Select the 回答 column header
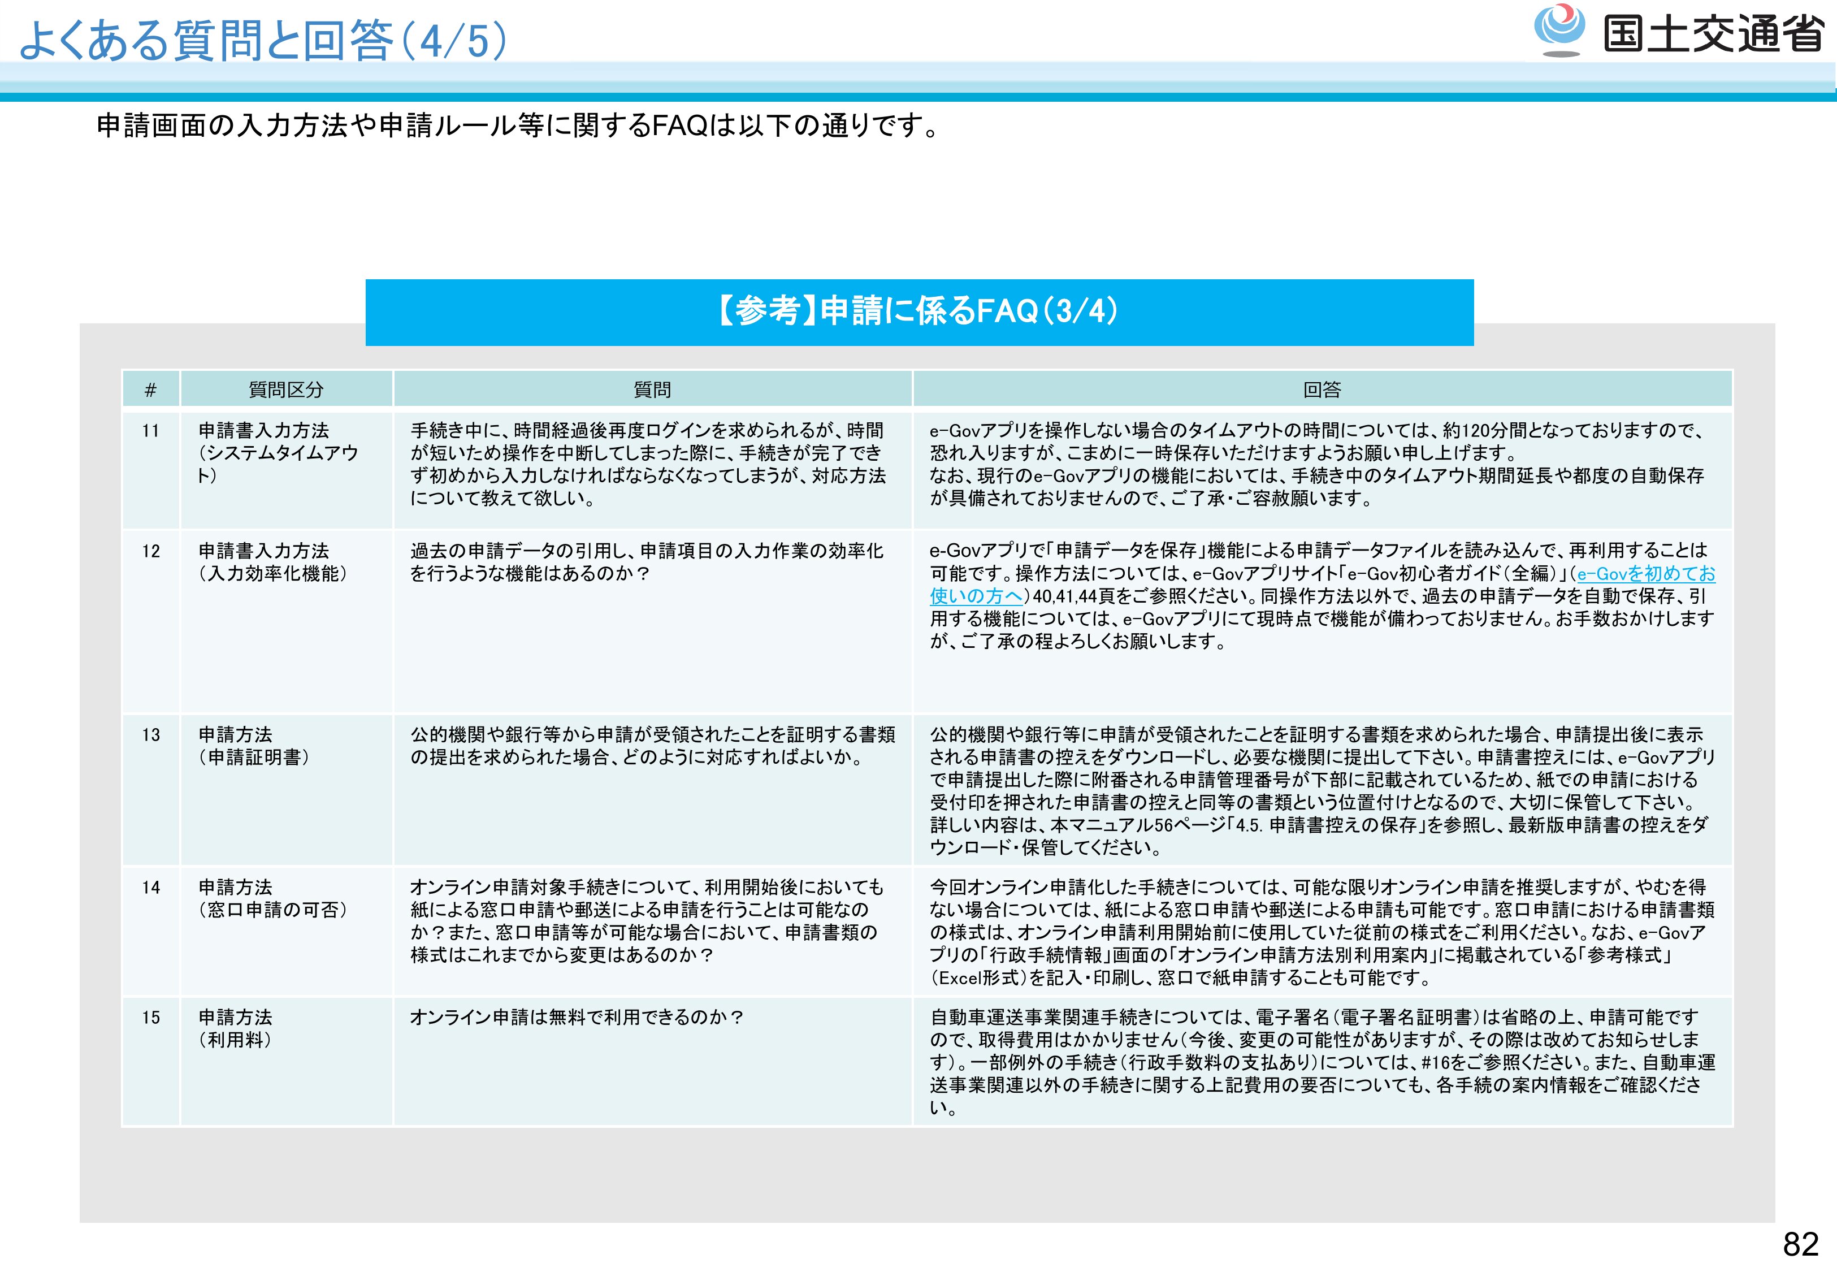Image resolution: width=1837 pixels, height=1272 pixels. tap(1322, 390)
